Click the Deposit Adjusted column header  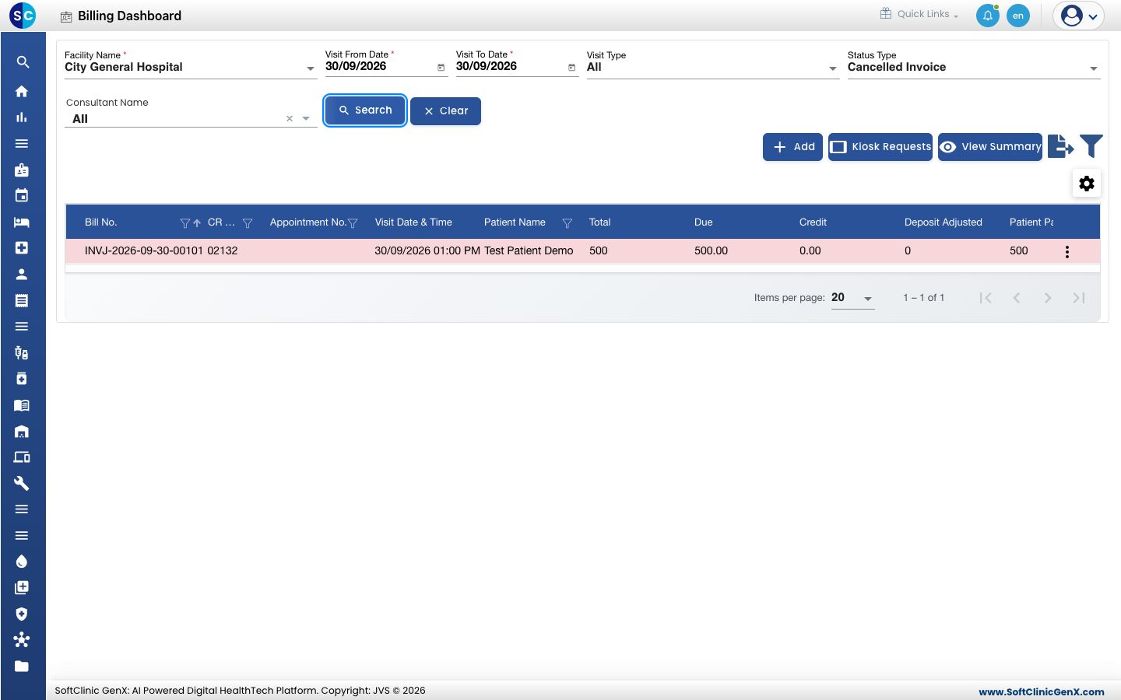[x=944, y=222]
